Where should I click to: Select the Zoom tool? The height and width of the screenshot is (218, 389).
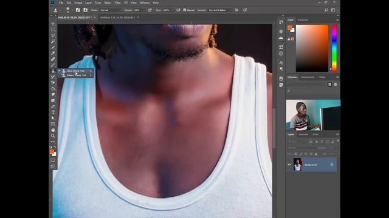[53, 136]
